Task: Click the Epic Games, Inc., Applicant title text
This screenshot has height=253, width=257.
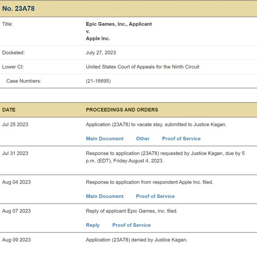Action: coord(119,24)
